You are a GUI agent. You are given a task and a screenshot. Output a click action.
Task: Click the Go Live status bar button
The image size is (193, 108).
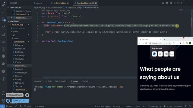(x=168, y=106)
